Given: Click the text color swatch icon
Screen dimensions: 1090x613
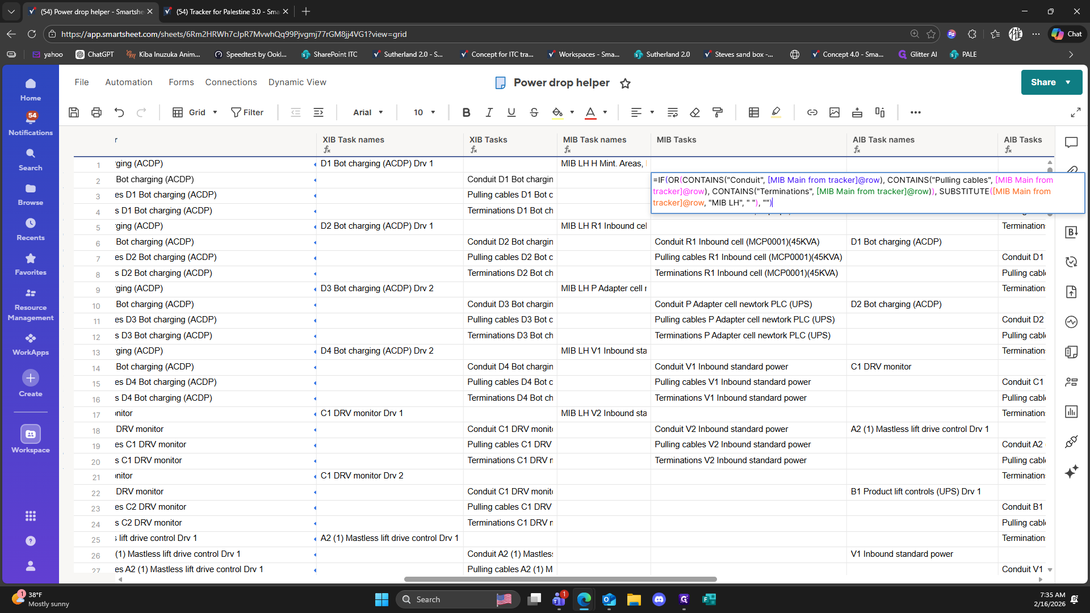Looking at the screenshot, I should [590, 112].
